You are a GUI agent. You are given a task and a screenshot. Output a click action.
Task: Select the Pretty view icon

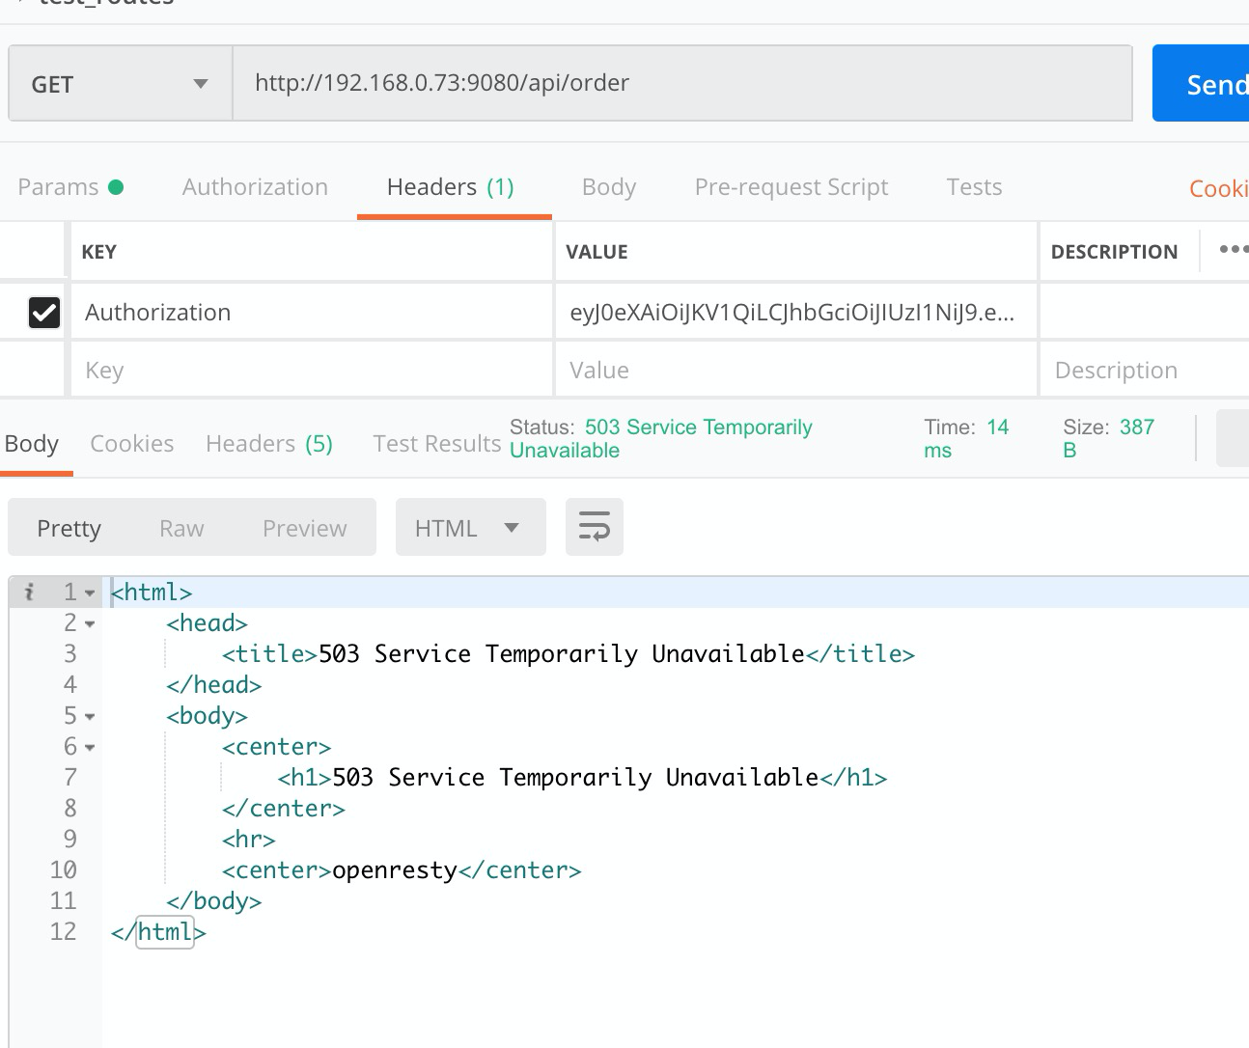point(69,527)
